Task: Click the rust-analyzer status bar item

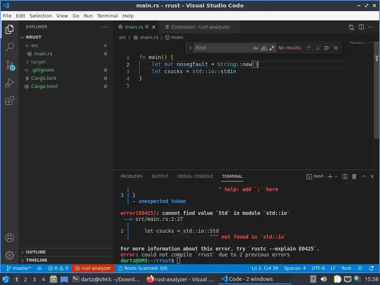Action: point(93,268)
